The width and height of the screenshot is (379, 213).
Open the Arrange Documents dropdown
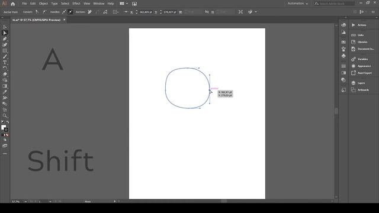pyautogui.click(x=124, y=4)
